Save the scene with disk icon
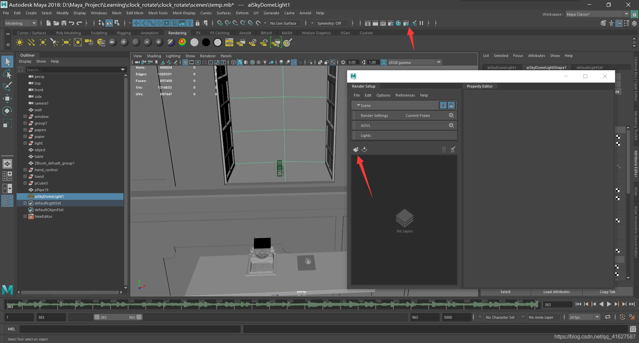The width and height of the screenshot is (639, 343). pos(64,23)
